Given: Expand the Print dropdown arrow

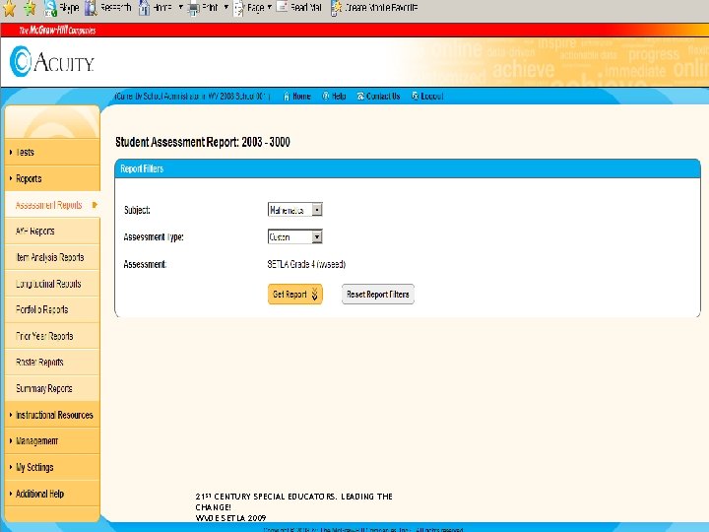Looking at the screenshot, I should click(226, 7).
